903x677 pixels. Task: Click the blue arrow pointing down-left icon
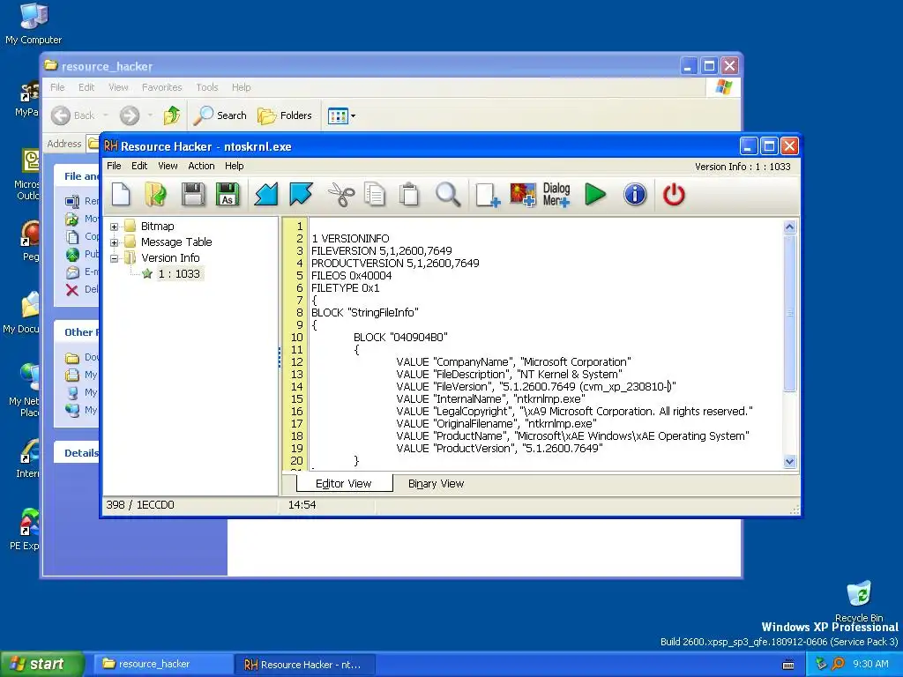pyautogui.click(x=266, y=195)
